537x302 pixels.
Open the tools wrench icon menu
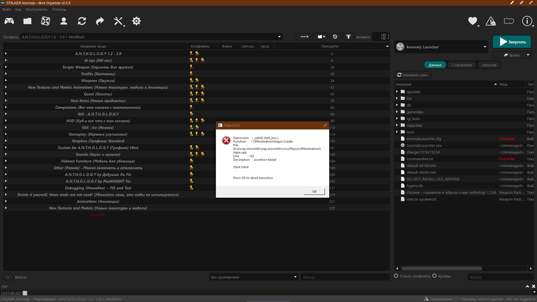pyautogui.click(x=119, y=21)
